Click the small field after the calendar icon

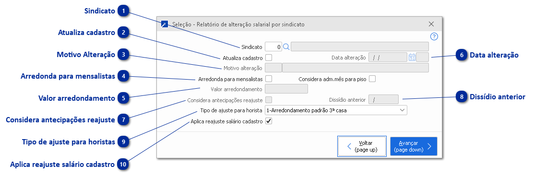click(423, 58)
